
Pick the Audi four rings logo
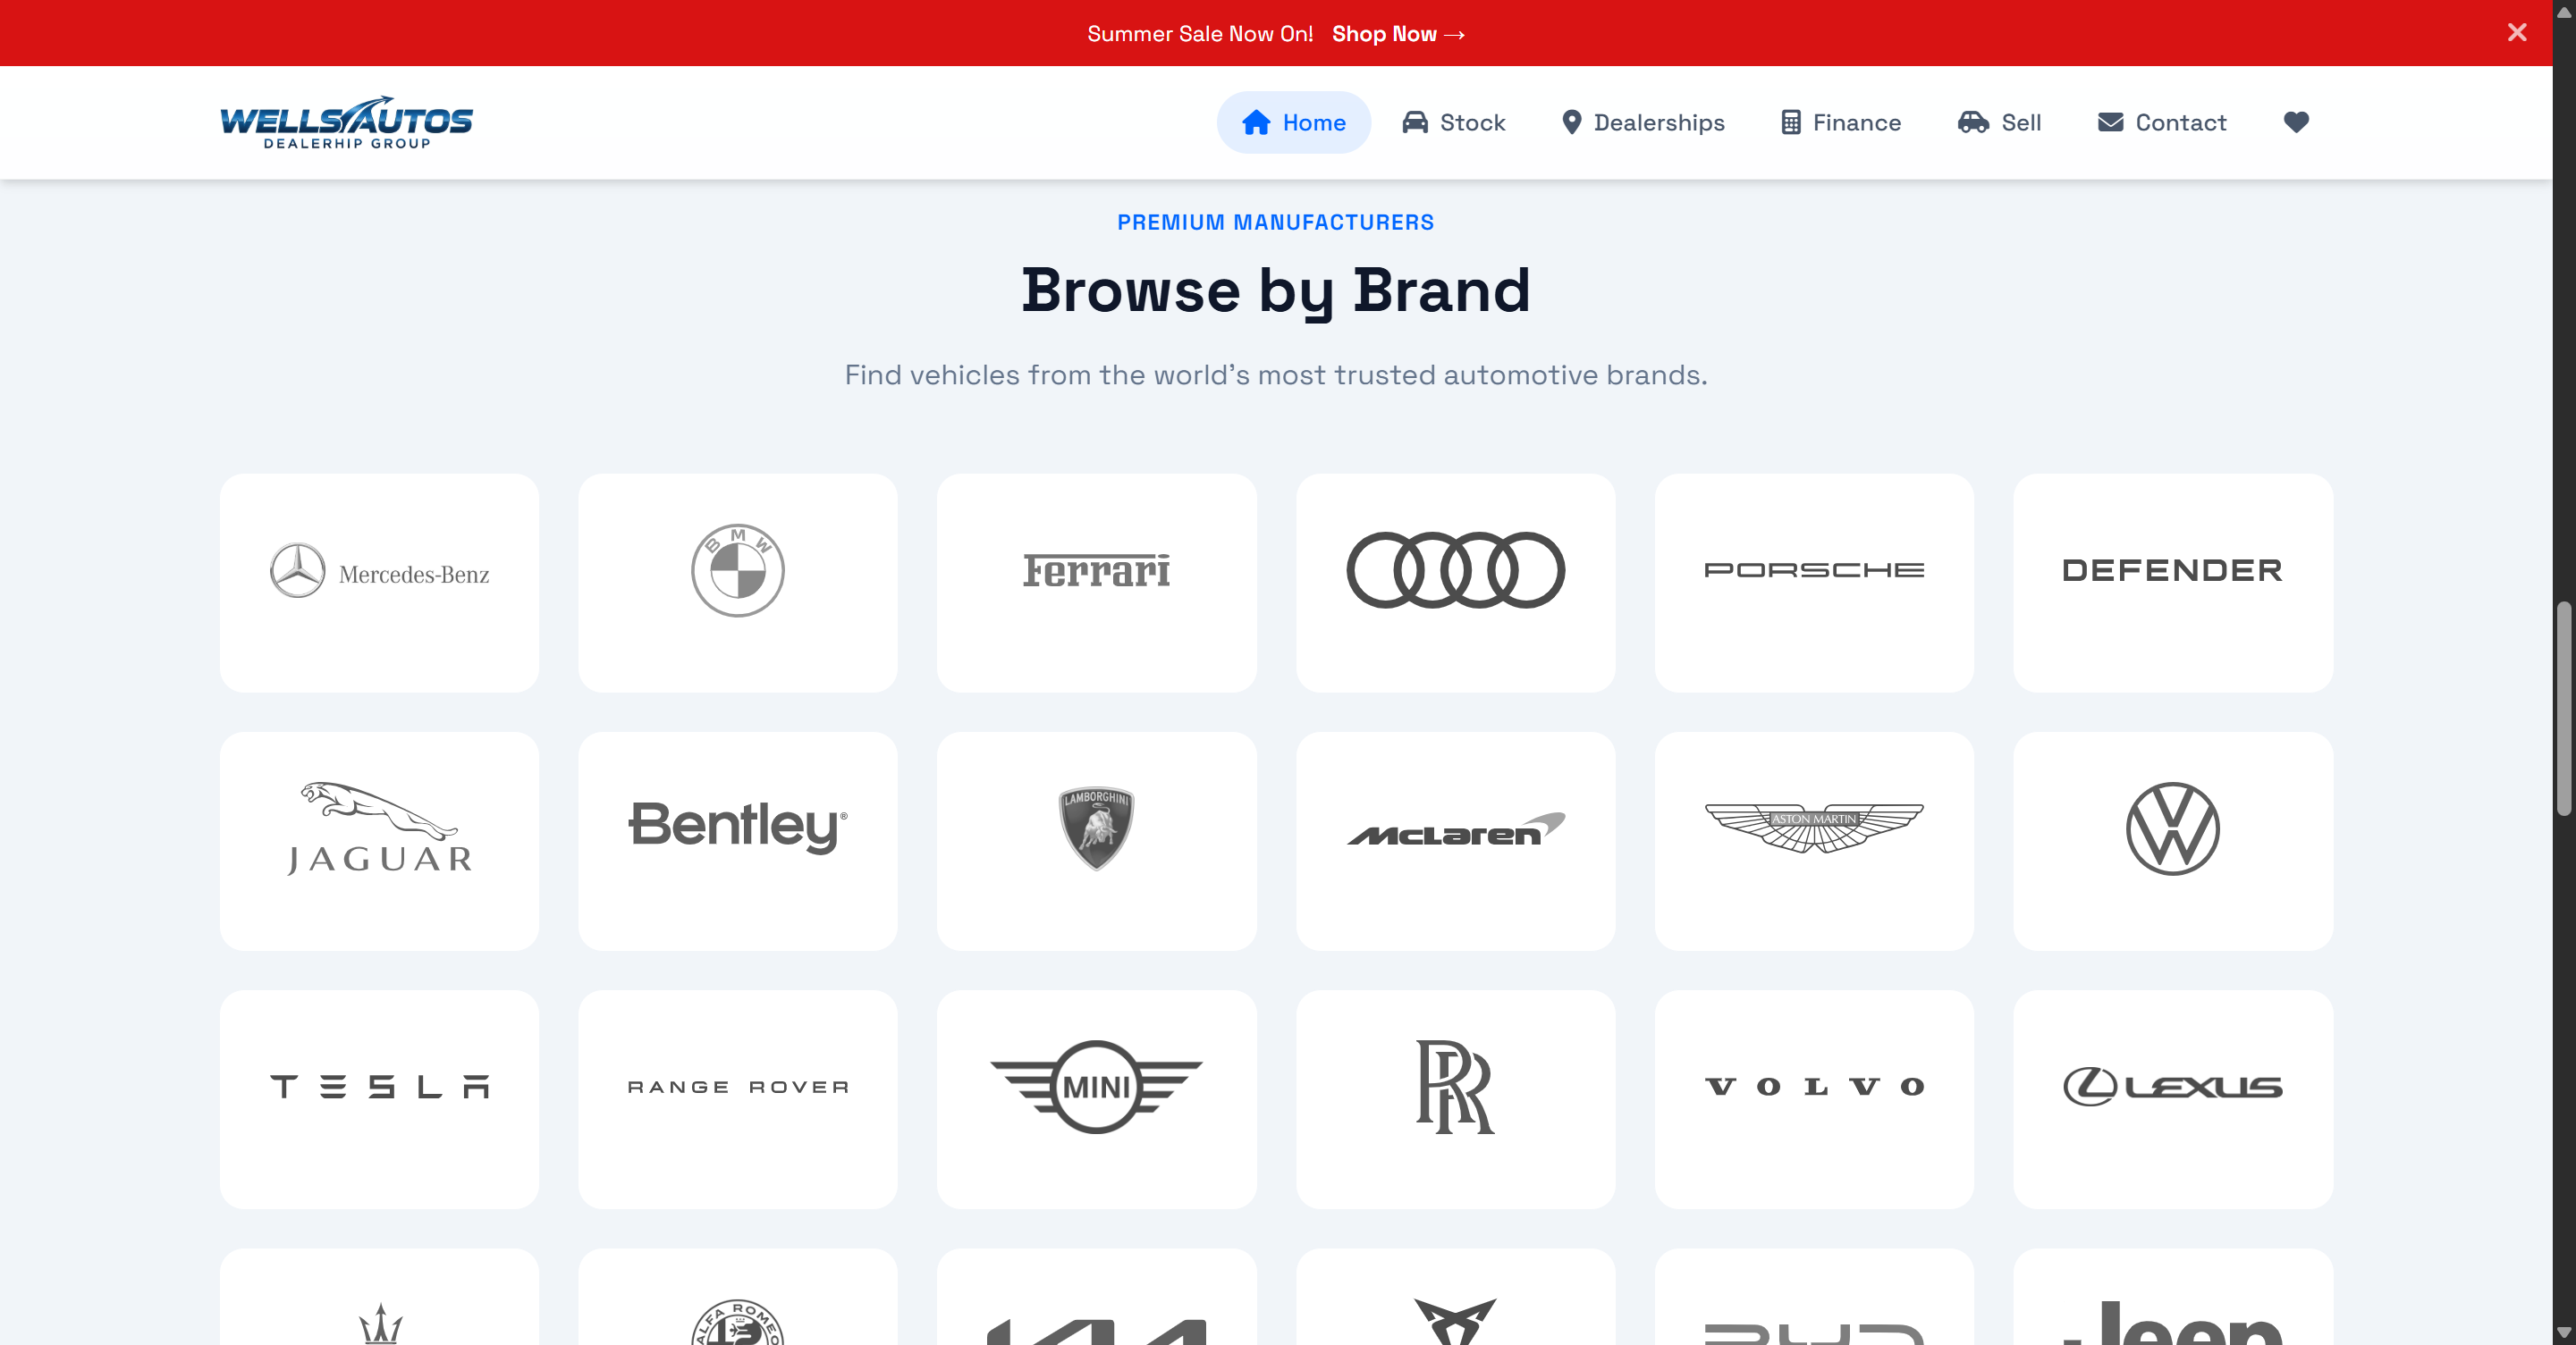1455,570
